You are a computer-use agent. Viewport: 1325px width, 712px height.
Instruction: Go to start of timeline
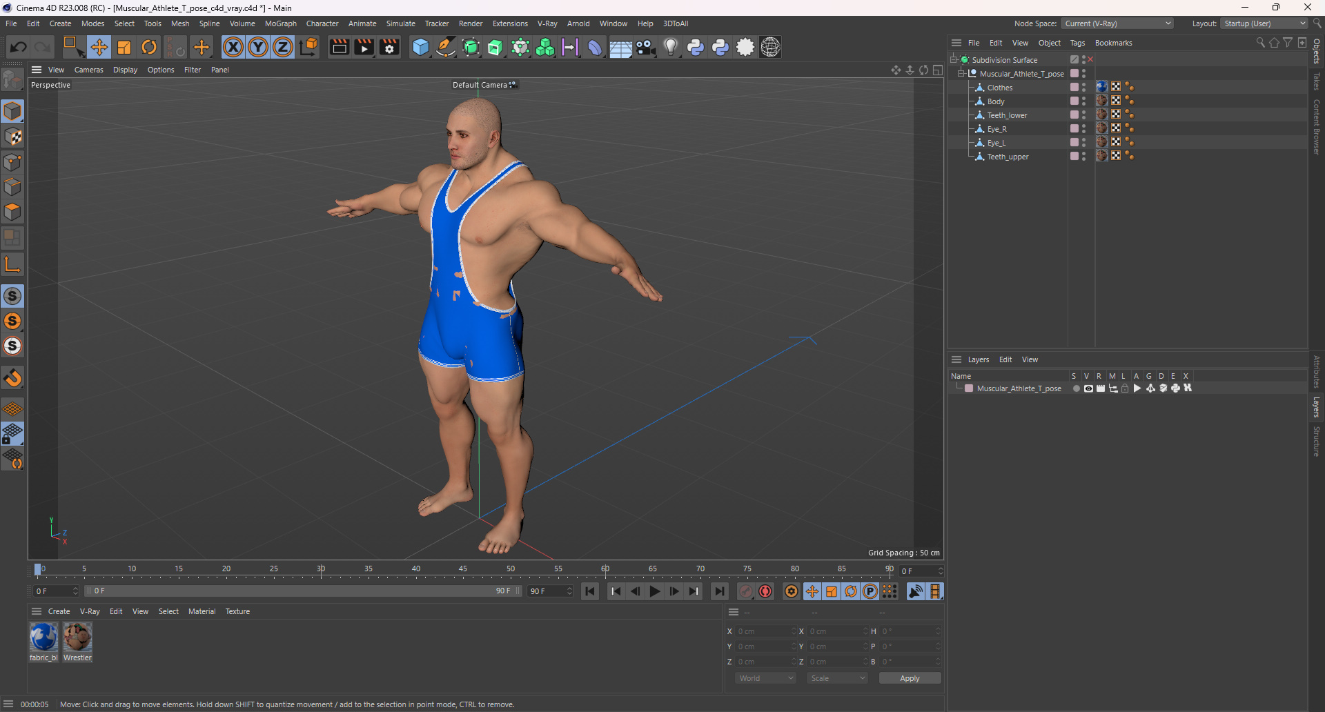(x=590, y=591)
